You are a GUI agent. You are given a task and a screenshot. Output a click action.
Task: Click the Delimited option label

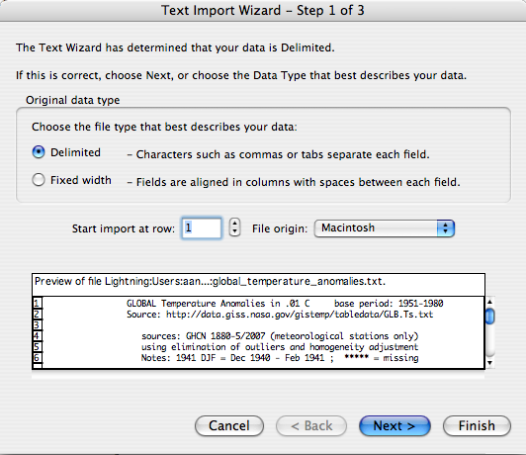pos(75,152)
